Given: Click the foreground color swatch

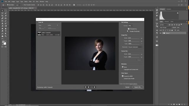Looking at the screenshot, I should [x=3, y=42].
